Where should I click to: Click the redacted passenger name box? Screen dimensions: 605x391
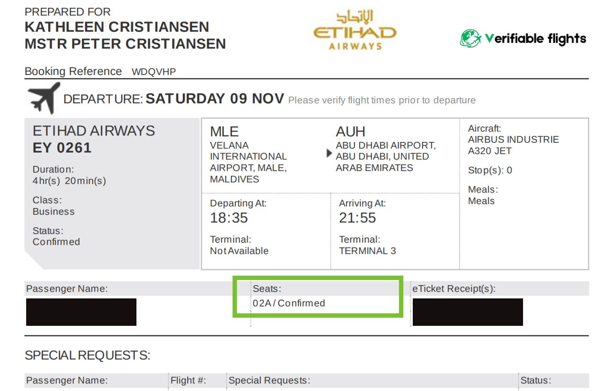click(81, 312)
